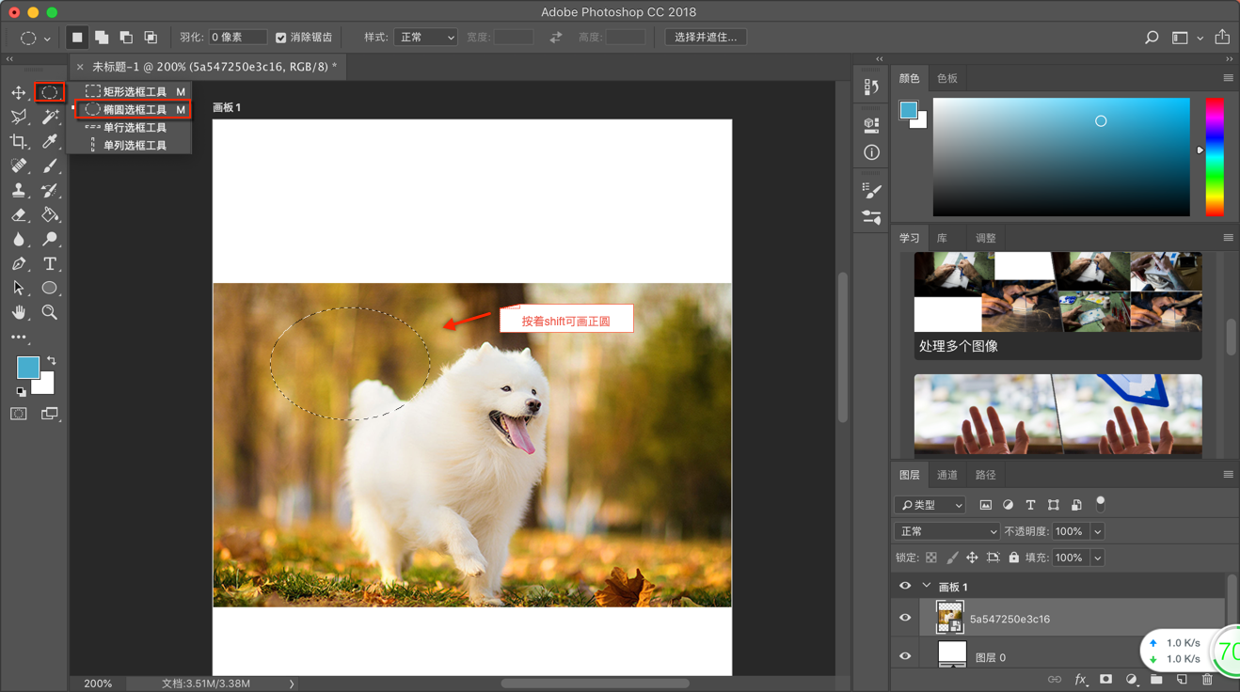Screen dimensions: 1240x692
Task: Select the Magic Wand tool
Action: (50, 117)
